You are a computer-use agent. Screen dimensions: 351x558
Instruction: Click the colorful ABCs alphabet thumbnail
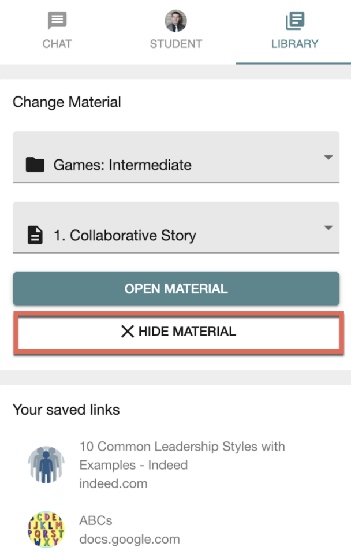coord(46,529)
